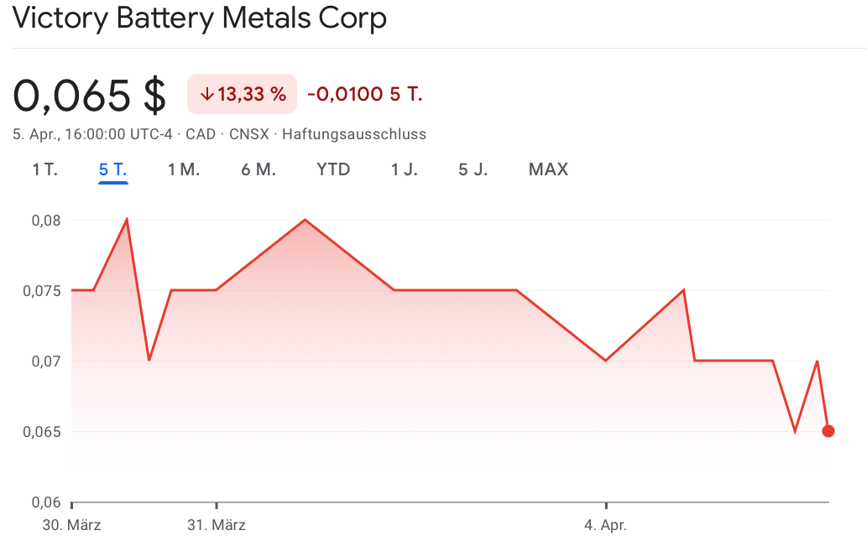This screenshot has height=546, width=867.
Task: Click the 30. März axis marker
Action: pos(72,526)
